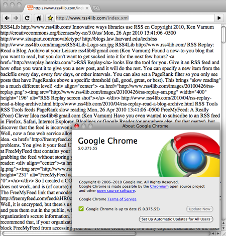226x236 pixels.
Task: Click the vertical scrollbar thumb of the page
Action: pyautogui.click(x=223, y=35)
